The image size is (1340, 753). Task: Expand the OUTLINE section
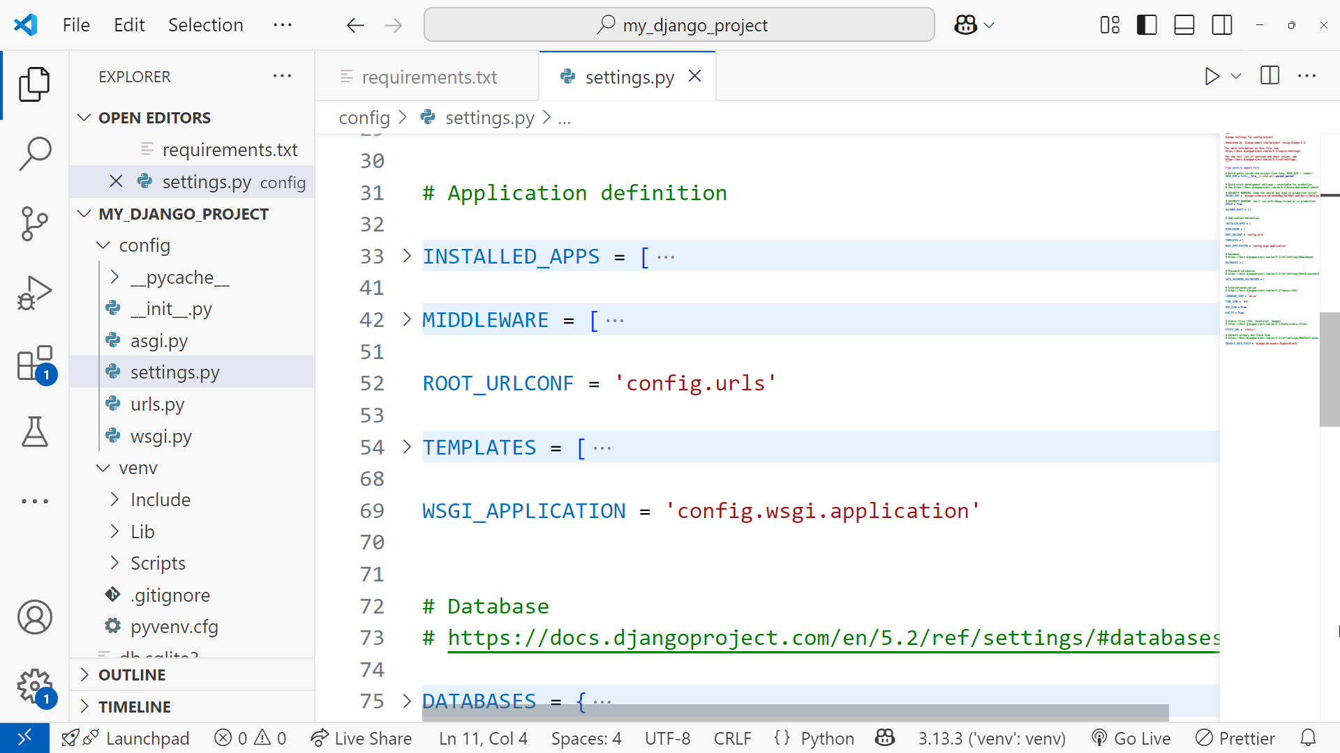click(132, 675)
